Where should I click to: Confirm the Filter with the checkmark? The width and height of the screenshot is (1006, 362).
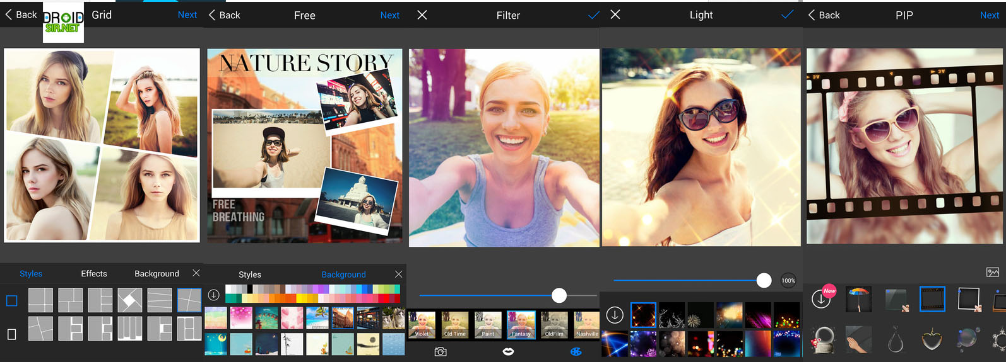click(593, 15)
